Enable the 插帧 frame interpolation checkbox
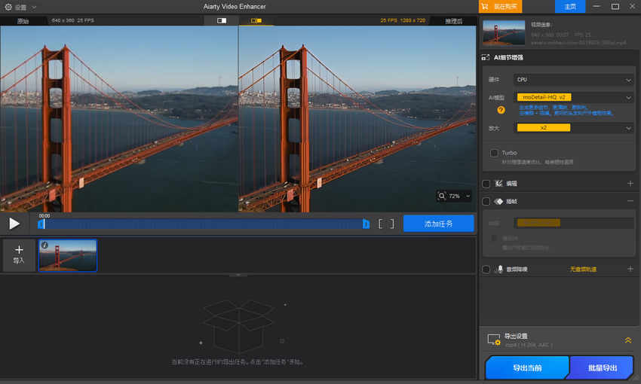 pyautogui.click(x=486, y=201)
